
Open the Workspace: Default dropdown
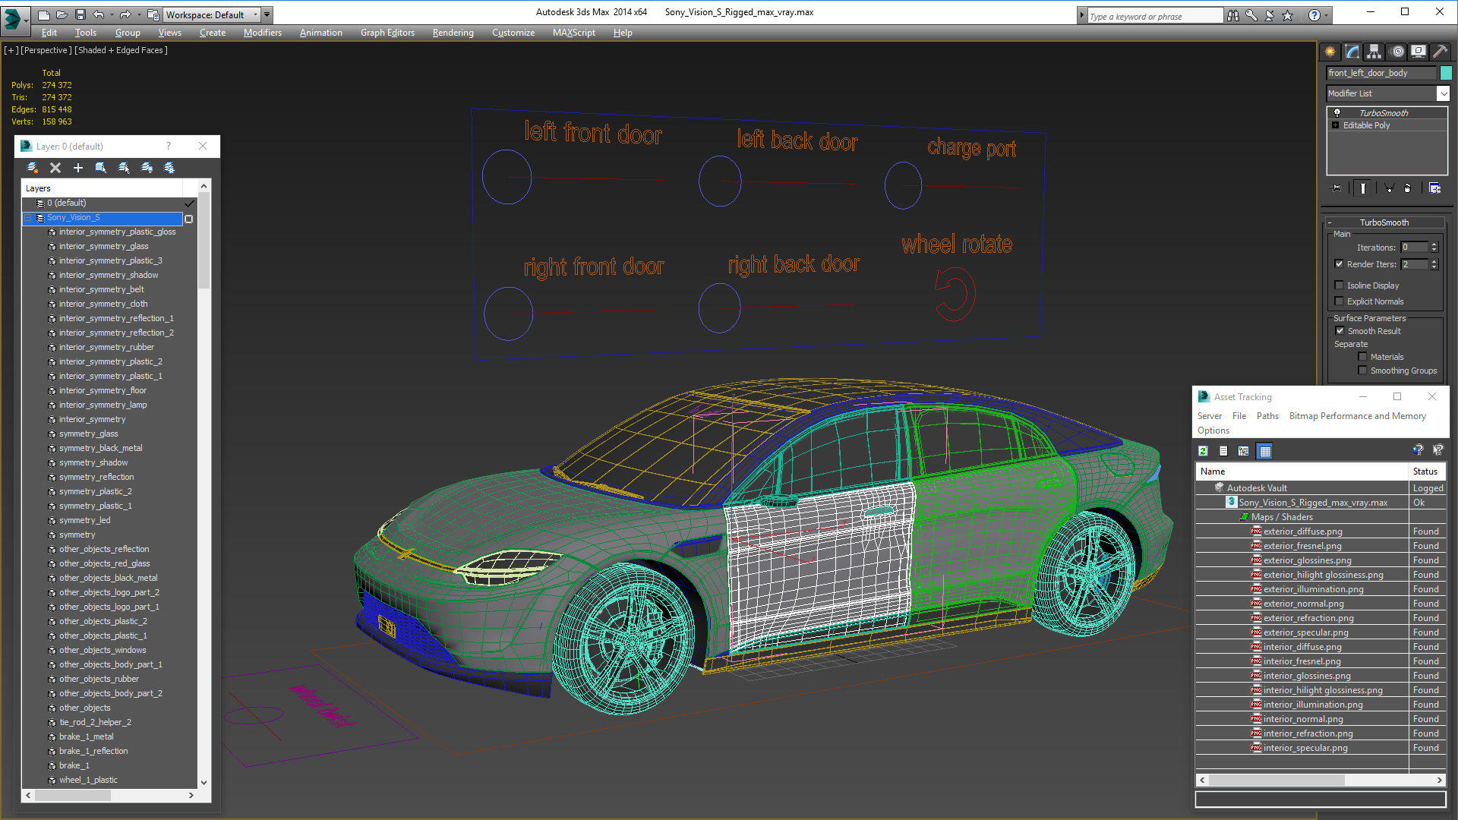click(211, 14)
